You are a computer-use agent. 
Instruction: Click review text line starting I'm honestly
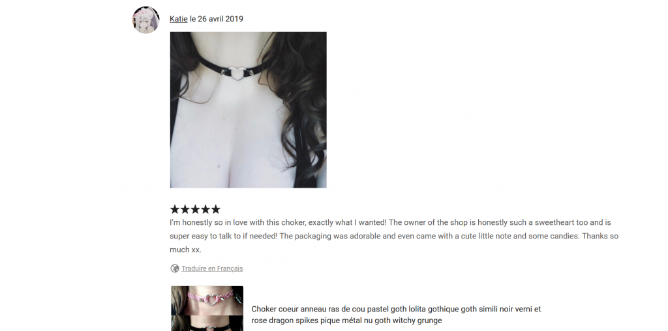point(391,222)
